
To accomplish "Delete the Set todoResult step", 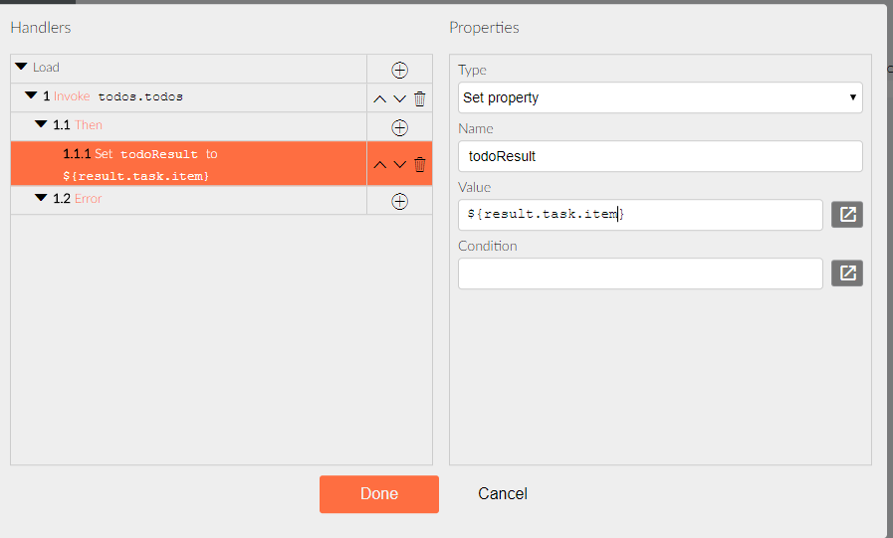I will coord(420,164).
